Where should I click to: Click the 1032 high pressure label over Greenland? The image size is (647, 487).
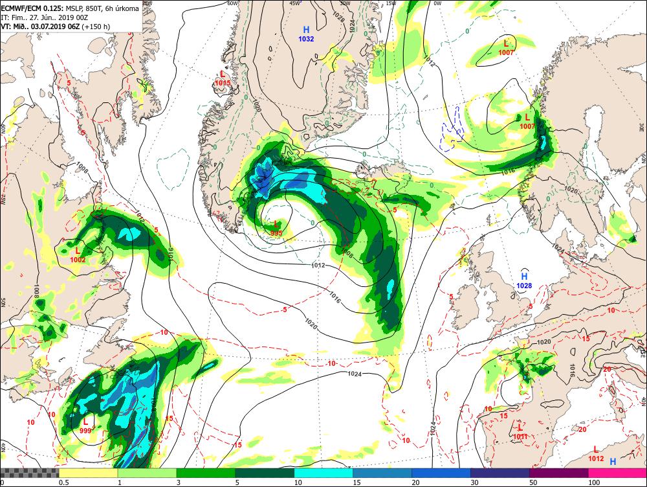click(x=306, y=40)
